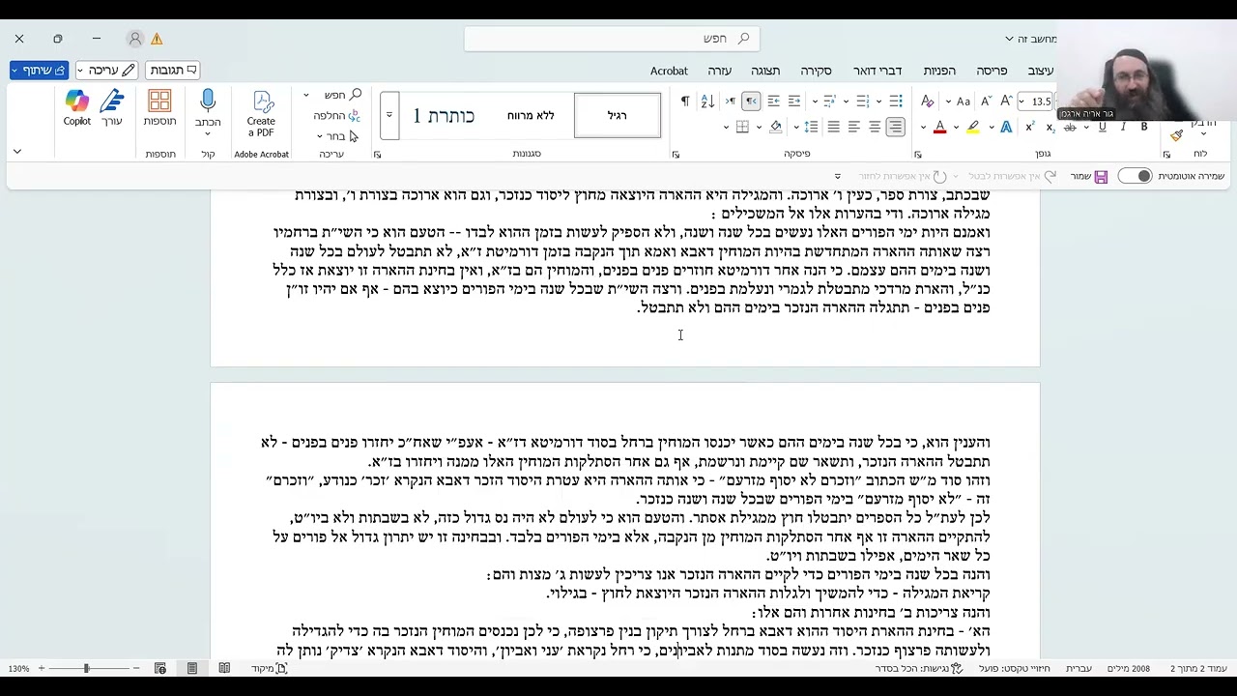Click the bullets list icon

click(x=896, y=101)
